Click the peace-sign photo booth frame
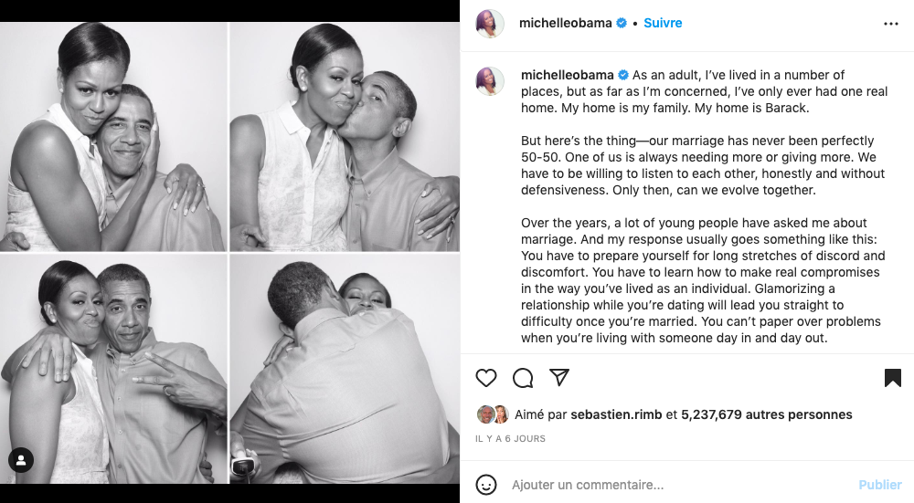This screenshot has height=503, width=914. [x=114, y=369]
